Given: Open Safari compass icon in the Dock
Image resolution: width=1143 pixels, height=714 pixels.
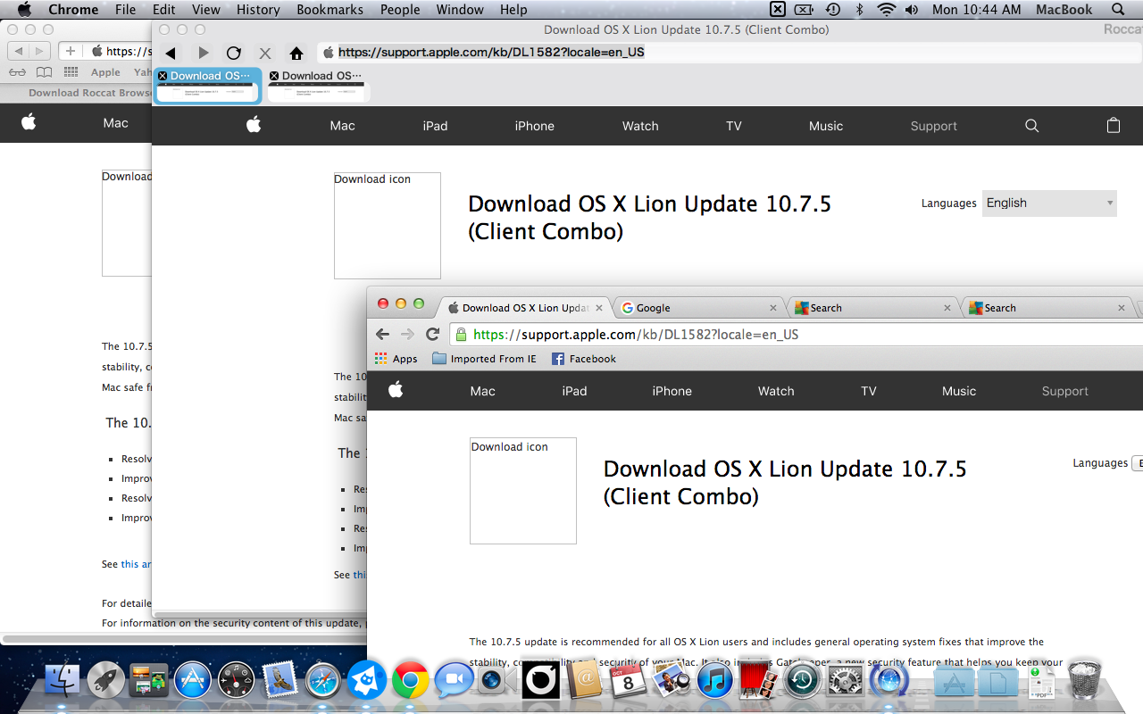Looking at the screenshot, I should coord(323,680).
